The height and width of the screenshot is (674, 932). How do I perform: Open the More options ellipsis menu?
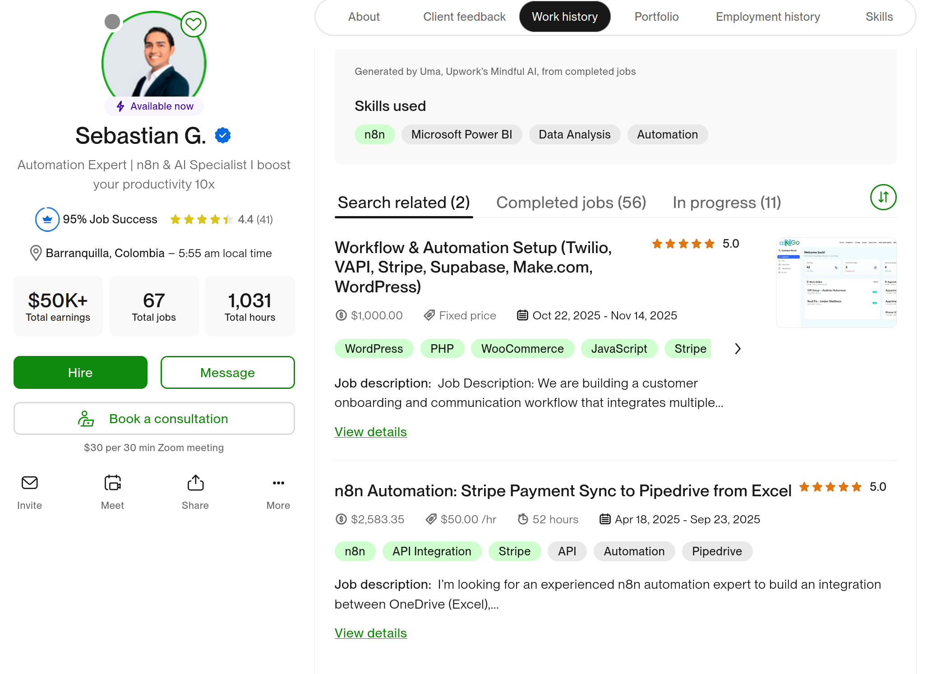click(278, 483)
